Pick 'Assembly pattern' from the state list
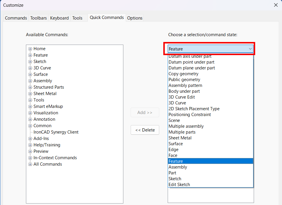The width and height of the screenshot is (282, 205). coord(211,85)
